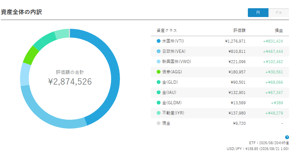Screen dimensions: 294x155
Task: Click the 不動産(IYR) legend dot
Action: click(159, 113)
